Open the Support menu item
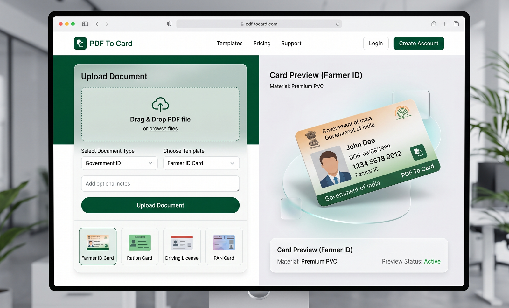 (291, 43)
